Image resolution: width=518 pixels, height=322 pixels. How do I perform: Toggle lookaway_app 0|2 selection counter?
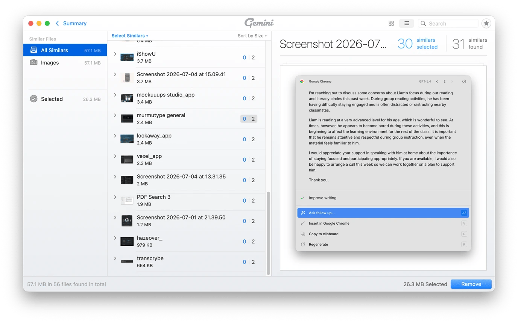(249, 139)
